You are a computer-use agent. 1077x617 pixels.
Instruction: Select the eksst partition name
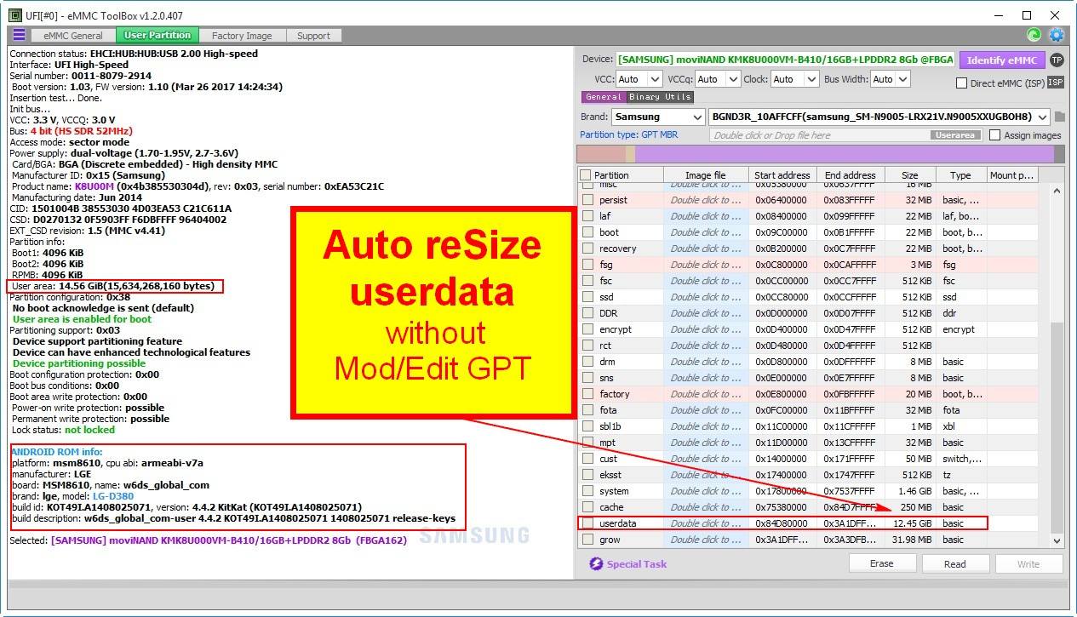click(610, 475)
